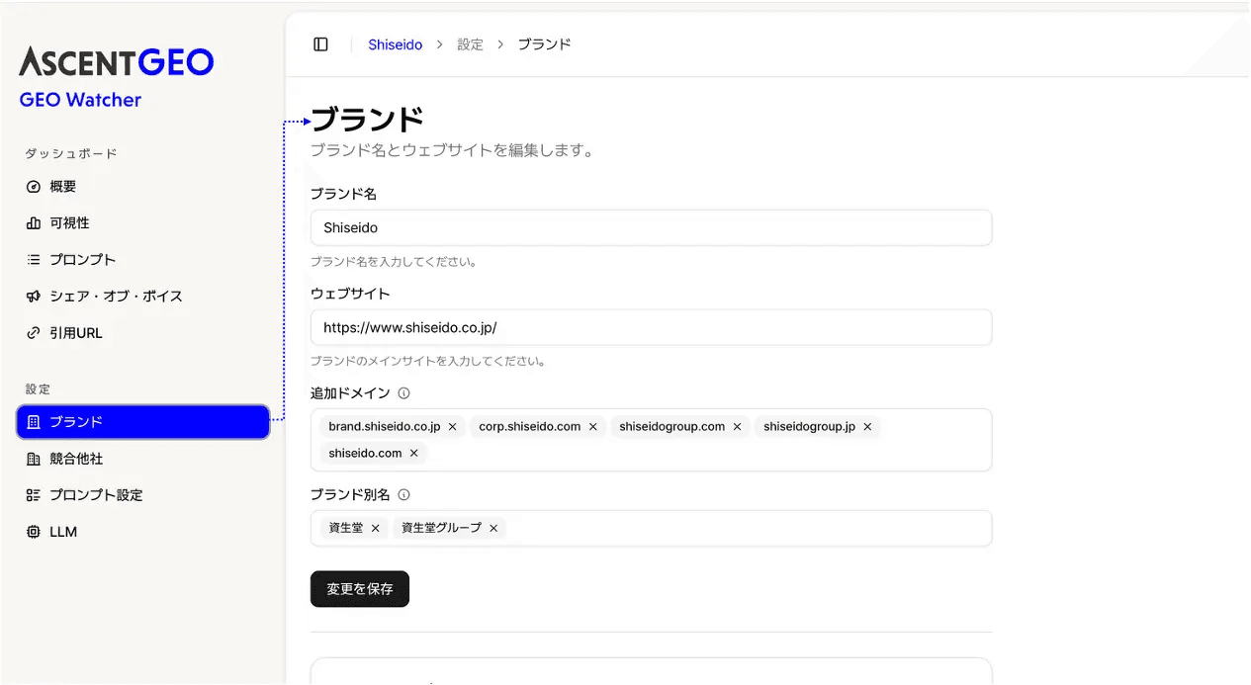This screenshot has width=1251, height=685.
Task: Remove shiseidogroup.com domain tag
Action: tap(737, 427)
